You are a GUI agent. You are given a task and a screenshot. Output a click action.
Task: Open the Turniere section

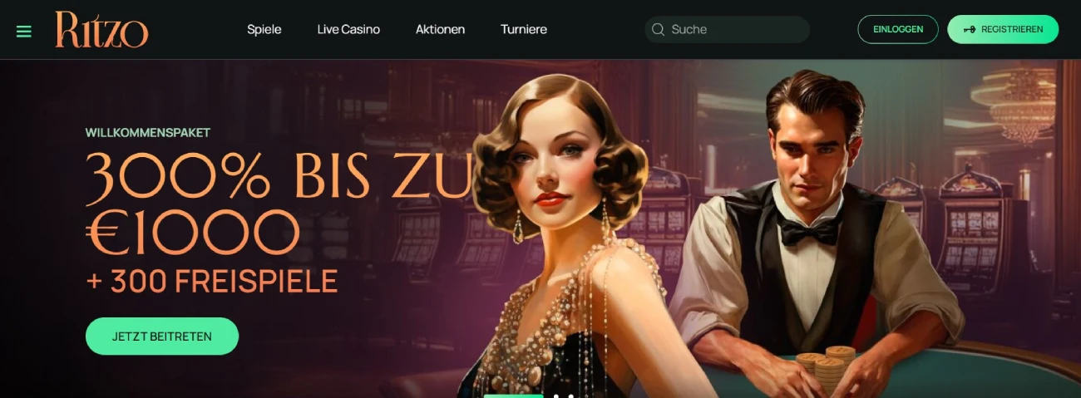pos(524,29)
